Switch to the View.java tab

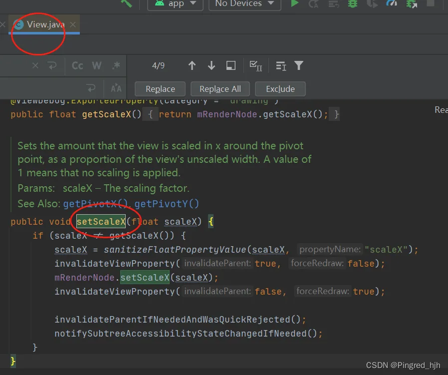click(45, 24)
